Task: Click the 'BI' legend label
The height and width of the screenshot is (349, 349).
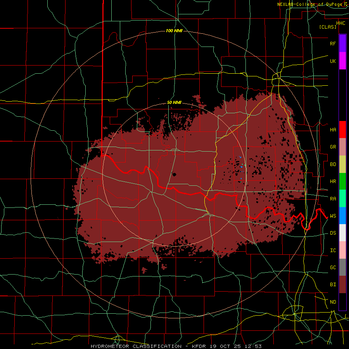Action: [333, 285]
